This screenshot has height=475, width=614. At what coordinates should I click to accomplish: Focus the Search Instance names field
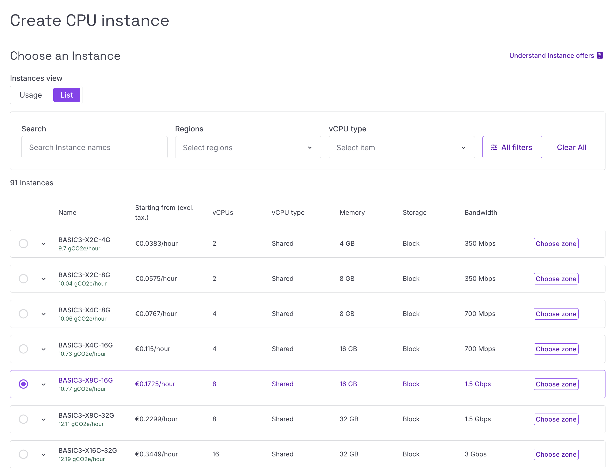95,147
